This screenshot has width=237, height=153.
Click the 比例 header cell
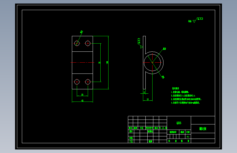pyautogui.click(x=188, y=132)
